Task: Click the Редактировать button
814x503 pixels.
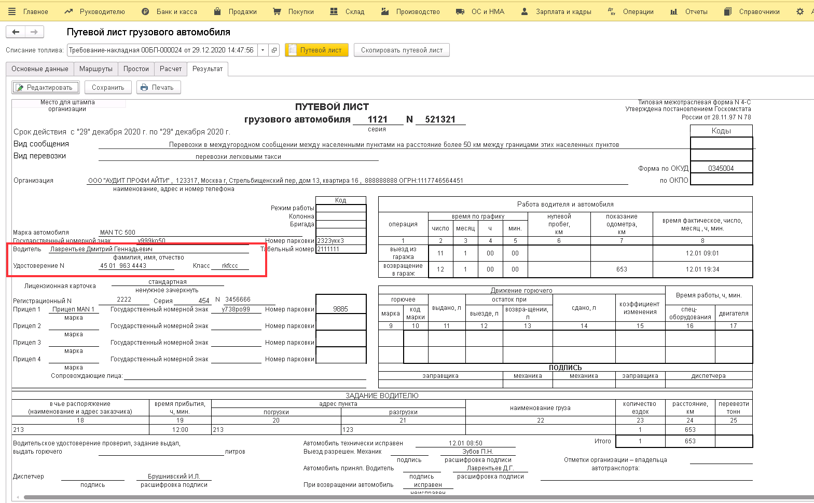Action: [x=46, y=88]
